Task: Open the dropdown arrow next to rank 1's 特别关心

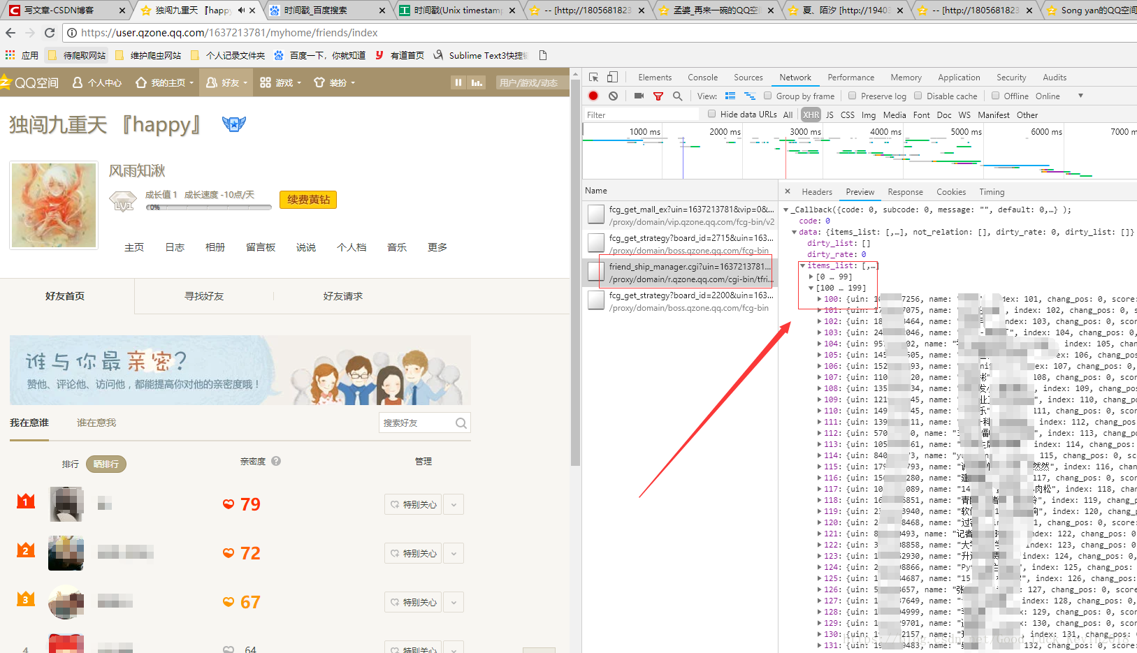Action: (454, 504)
